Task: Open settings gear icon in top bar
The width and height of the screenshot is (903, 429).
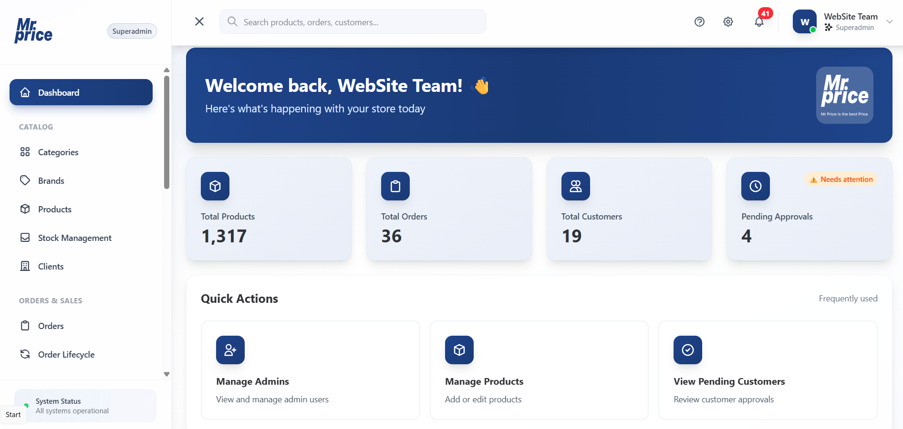Action: point(728,22)
